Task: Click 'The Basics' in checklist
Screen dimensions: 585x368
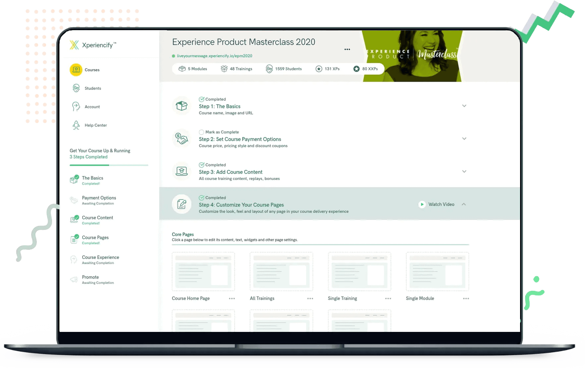Action: pos(92,178)
